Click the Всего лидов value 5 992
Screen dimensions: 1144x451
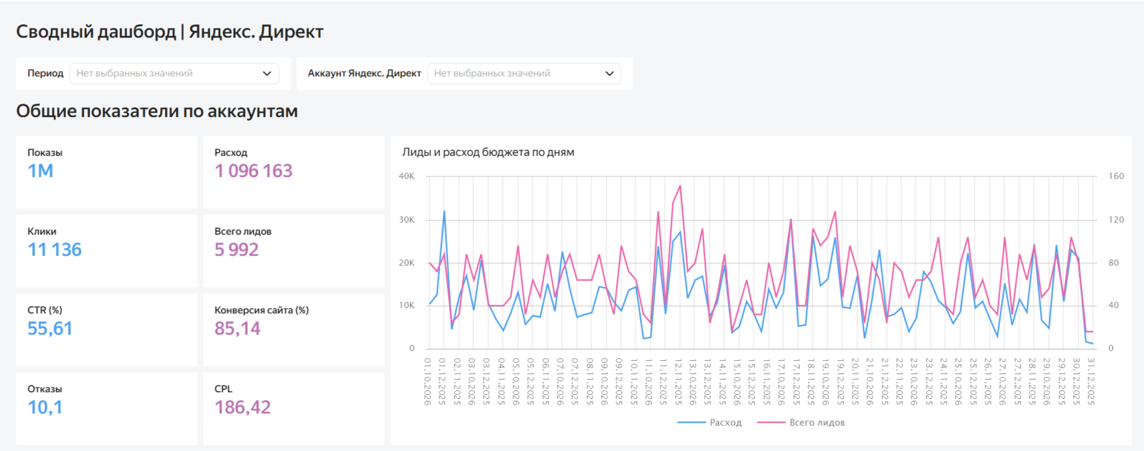tap(236, 250)
